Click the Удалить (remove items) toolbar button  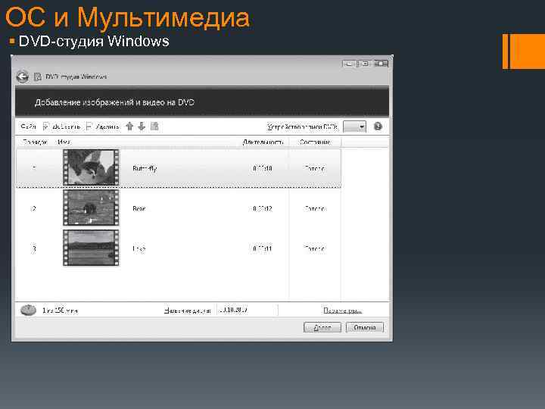103,126
